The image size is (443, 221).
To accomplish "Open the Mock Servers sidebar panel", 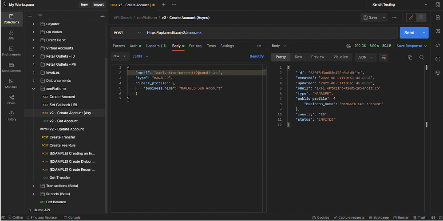I will point(12,67).
